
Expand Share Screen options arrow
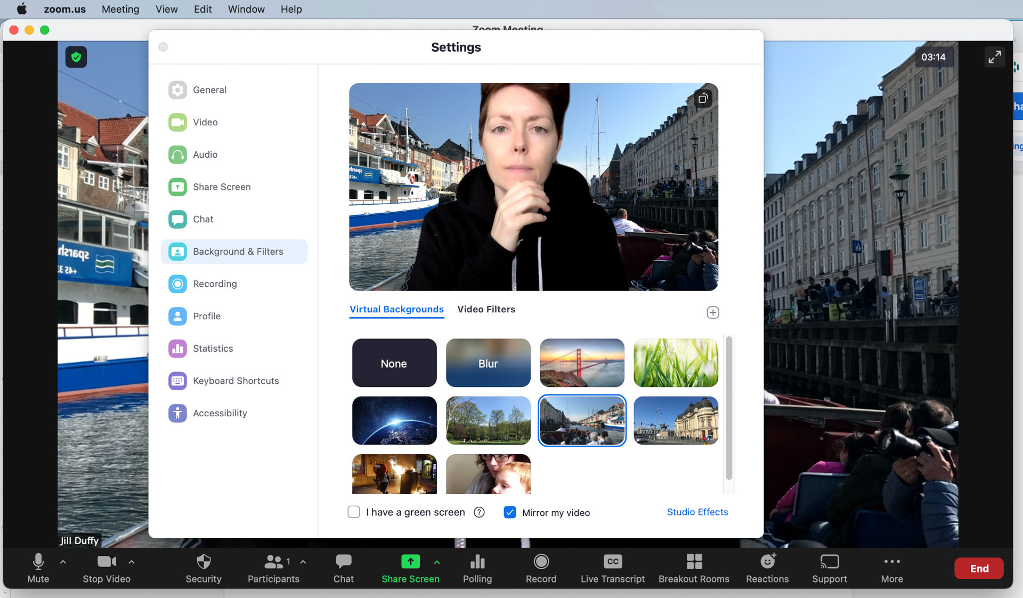click(x=437, y=562)
